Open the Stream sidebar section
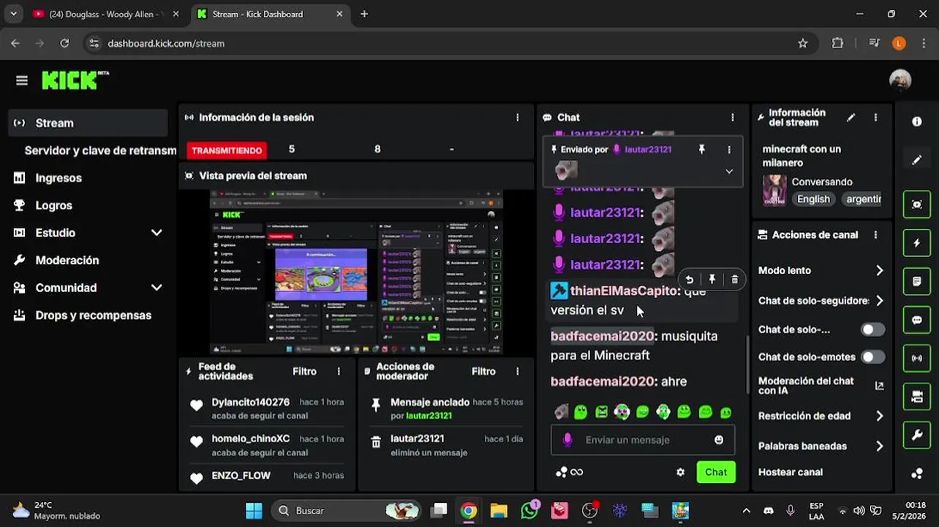Viewport: 939px width, 527px height. point(88,123)
